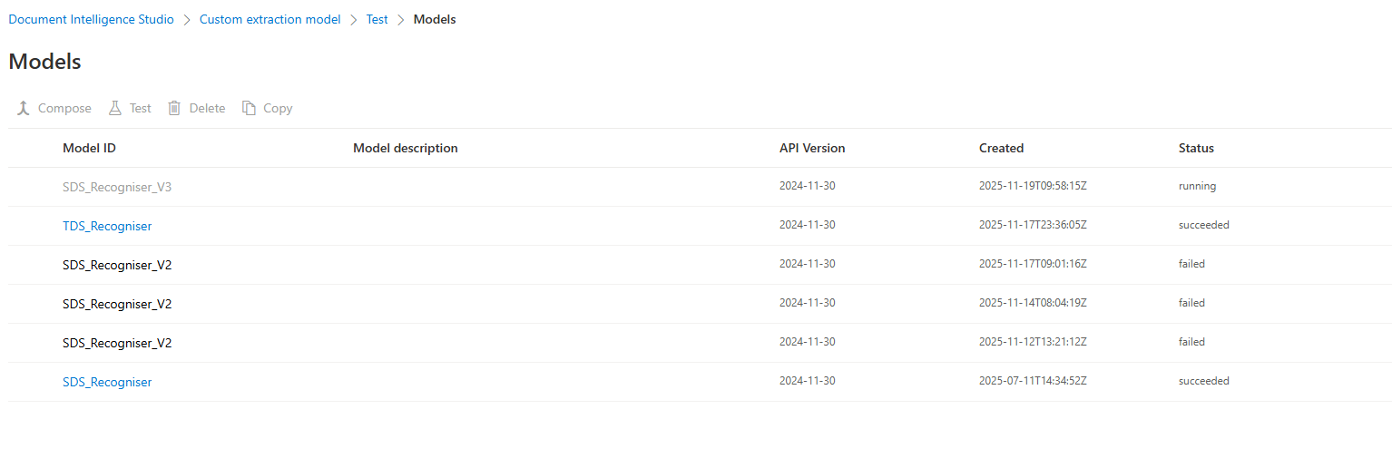Click the Compose merge icon
1392x458 pixels.
pos(24,108)
